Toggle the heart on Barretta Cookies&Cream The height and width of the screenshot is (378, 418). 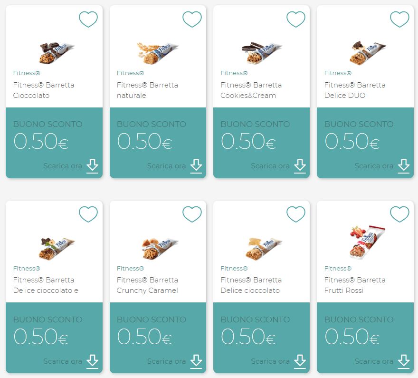pyautogui.click(x=296, y=19)
